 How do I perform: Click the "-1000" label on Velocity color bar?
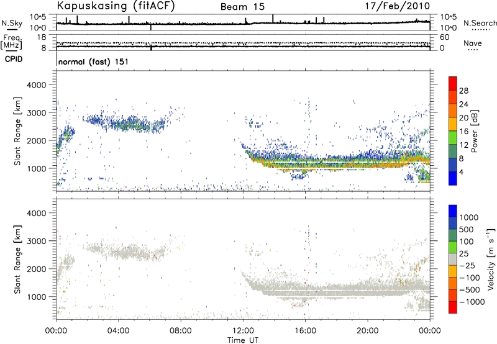[x=472, y=302]
